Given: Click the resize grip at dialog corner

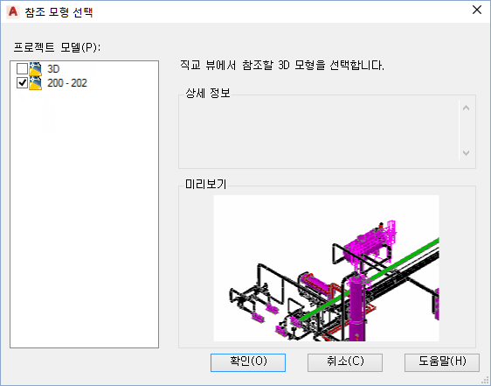Looking at the screenshot, I should pyautogui.click(x=485, y=380).
